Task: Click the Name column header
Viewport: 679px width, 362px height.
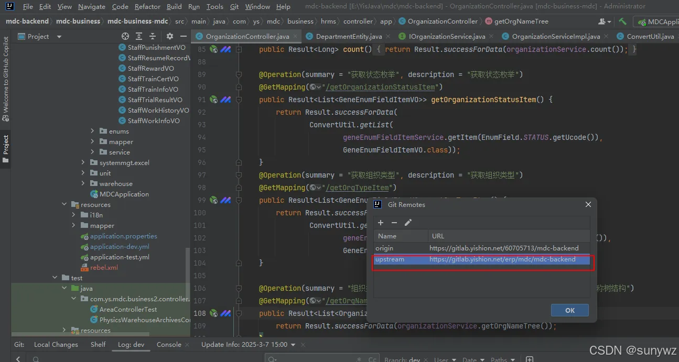Action: pos(401,236)
